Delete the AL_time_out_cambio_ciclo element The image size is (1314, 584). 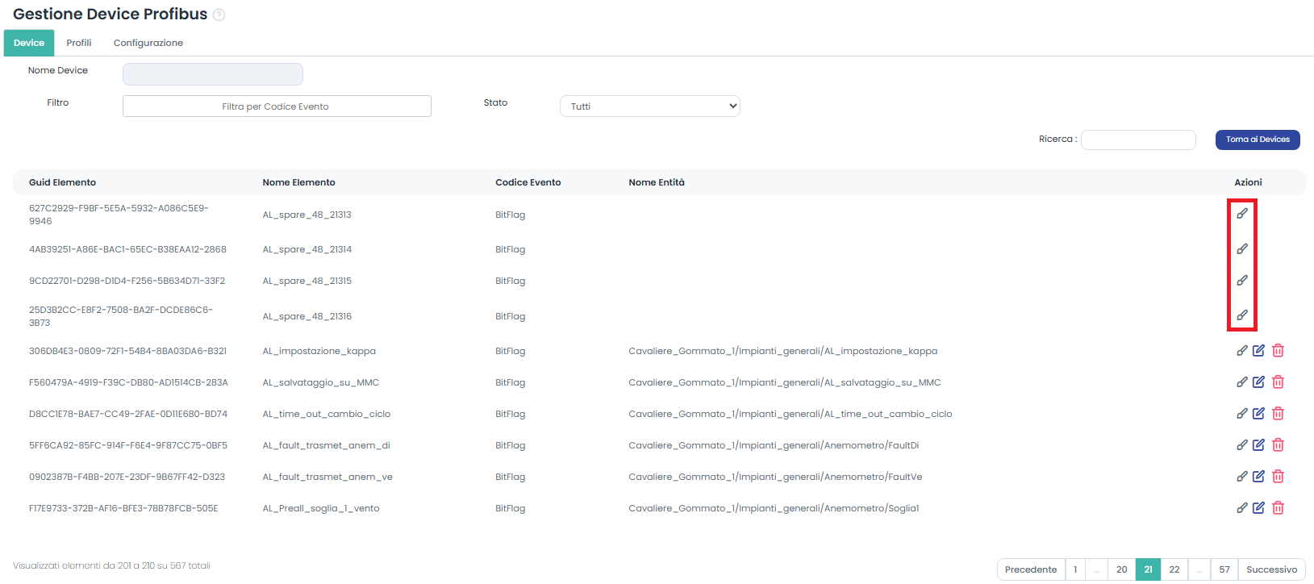tap(1278, 414)
